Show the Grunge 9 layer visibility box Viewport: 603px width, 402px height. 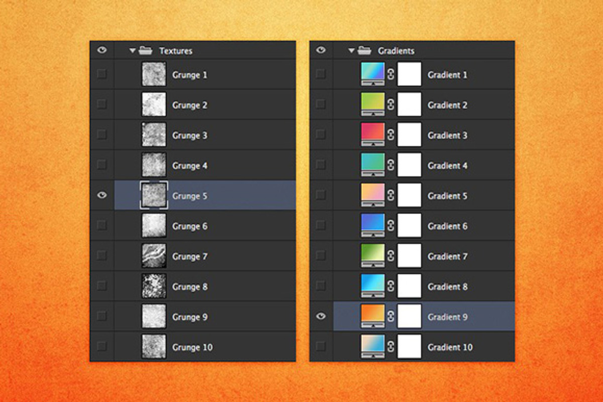pyautogui.click(x=102, y=316)
